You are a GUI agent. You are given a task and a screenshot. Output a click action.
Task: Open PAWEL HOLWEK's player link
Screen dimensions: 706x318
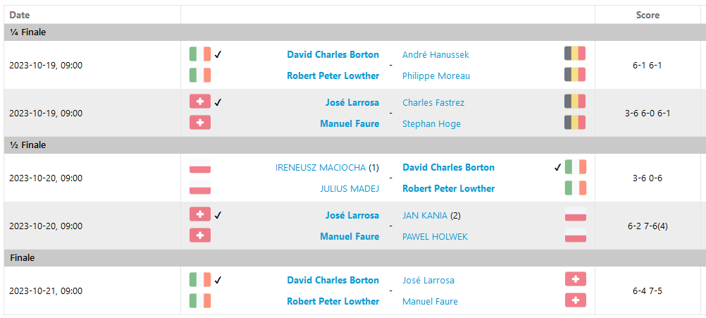[x=435, y=236]
